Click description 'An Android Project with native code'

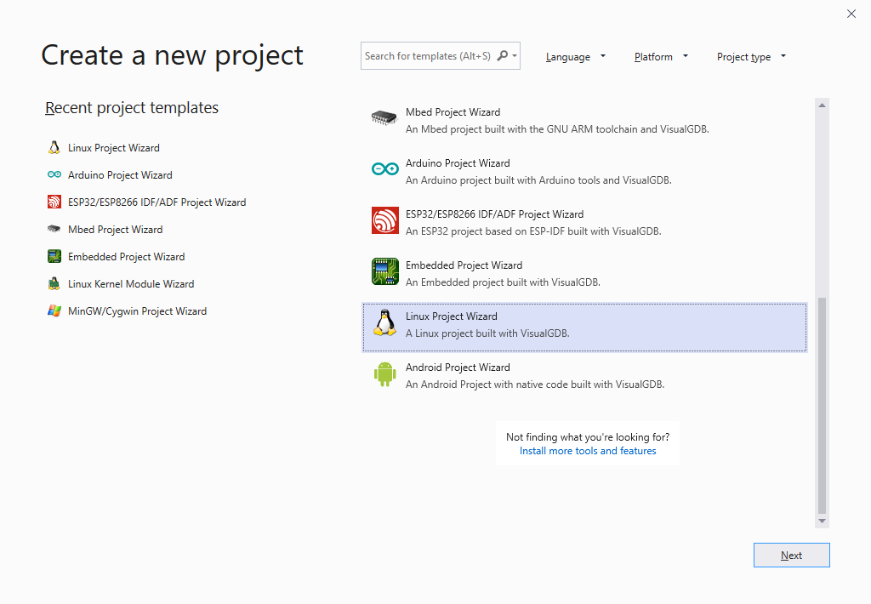[535, 385]
